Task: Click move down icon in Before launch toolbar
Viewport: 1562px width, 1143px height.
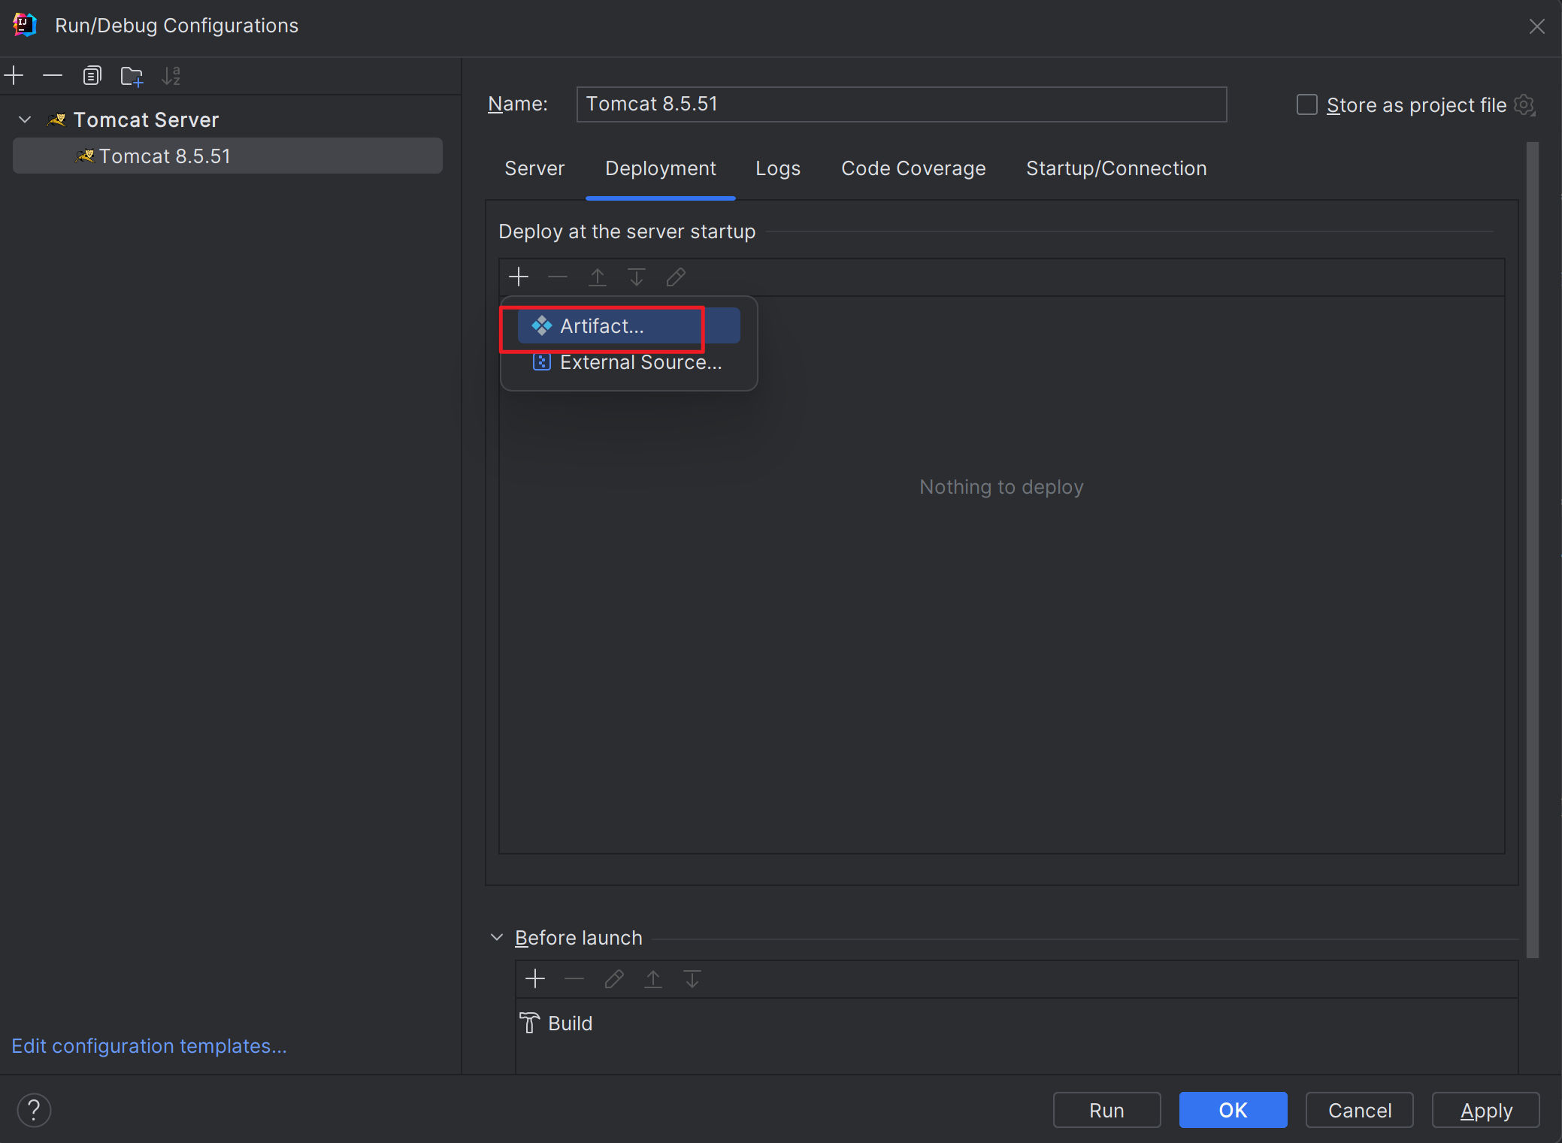Action: (x=692, y=979)
